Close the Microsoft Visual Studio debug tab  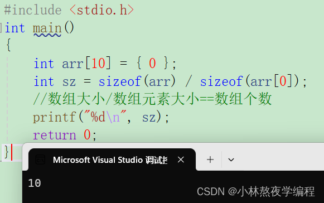[181, 159]
